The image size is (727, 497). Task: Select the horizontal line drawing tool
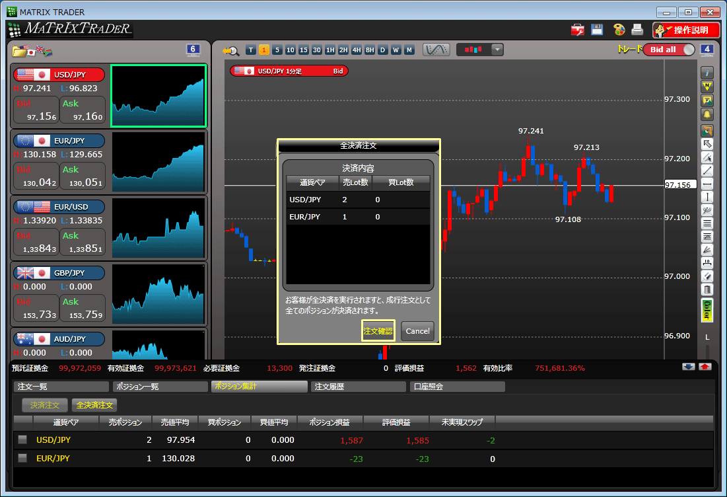707,184
